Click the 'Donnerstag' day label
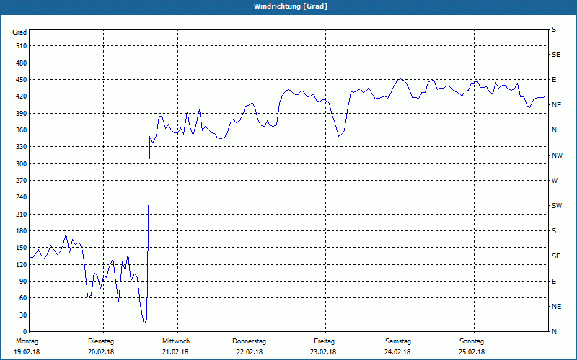 tap(249, 341)
